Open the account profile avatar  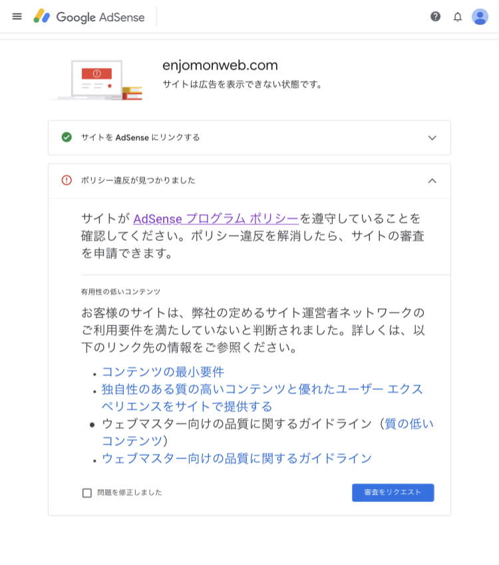(480, 17)
